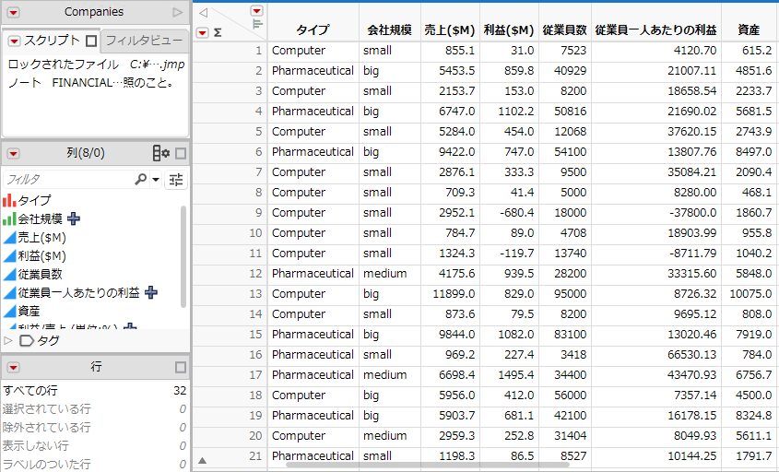
Task: Click the filter options sliders icon
Action: pyautogui.click(x=176, y=180)
